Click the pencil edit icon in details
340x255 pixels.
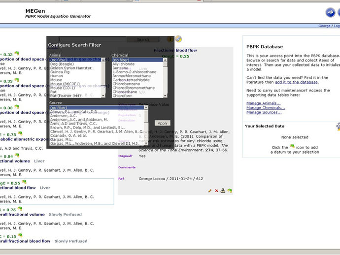point(210,191)
